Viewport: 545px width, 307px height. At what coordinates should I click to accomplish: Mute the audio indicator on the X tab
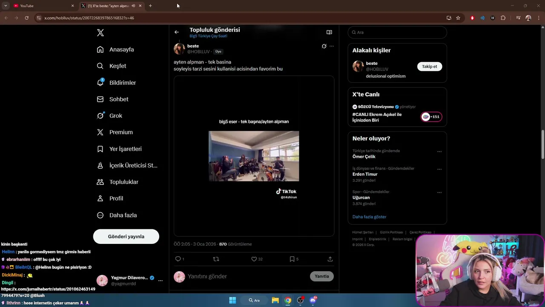[x=133, y=6]
